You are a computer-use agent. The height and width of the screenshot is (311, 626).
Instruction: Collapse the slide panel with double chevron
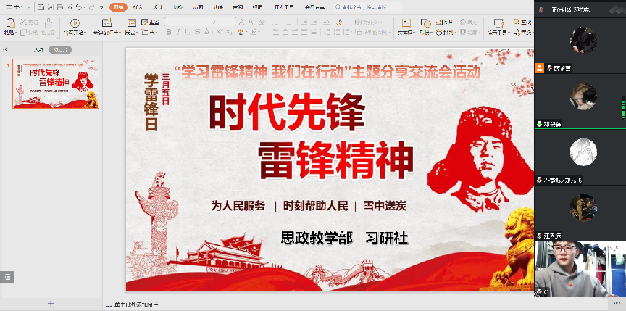pyautogui.click(x=6, y=49)
